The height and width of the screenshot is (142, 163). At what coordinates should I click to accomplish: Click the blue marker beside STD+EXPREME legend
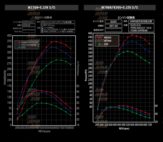pyautogui.click(x=19, y=45)
